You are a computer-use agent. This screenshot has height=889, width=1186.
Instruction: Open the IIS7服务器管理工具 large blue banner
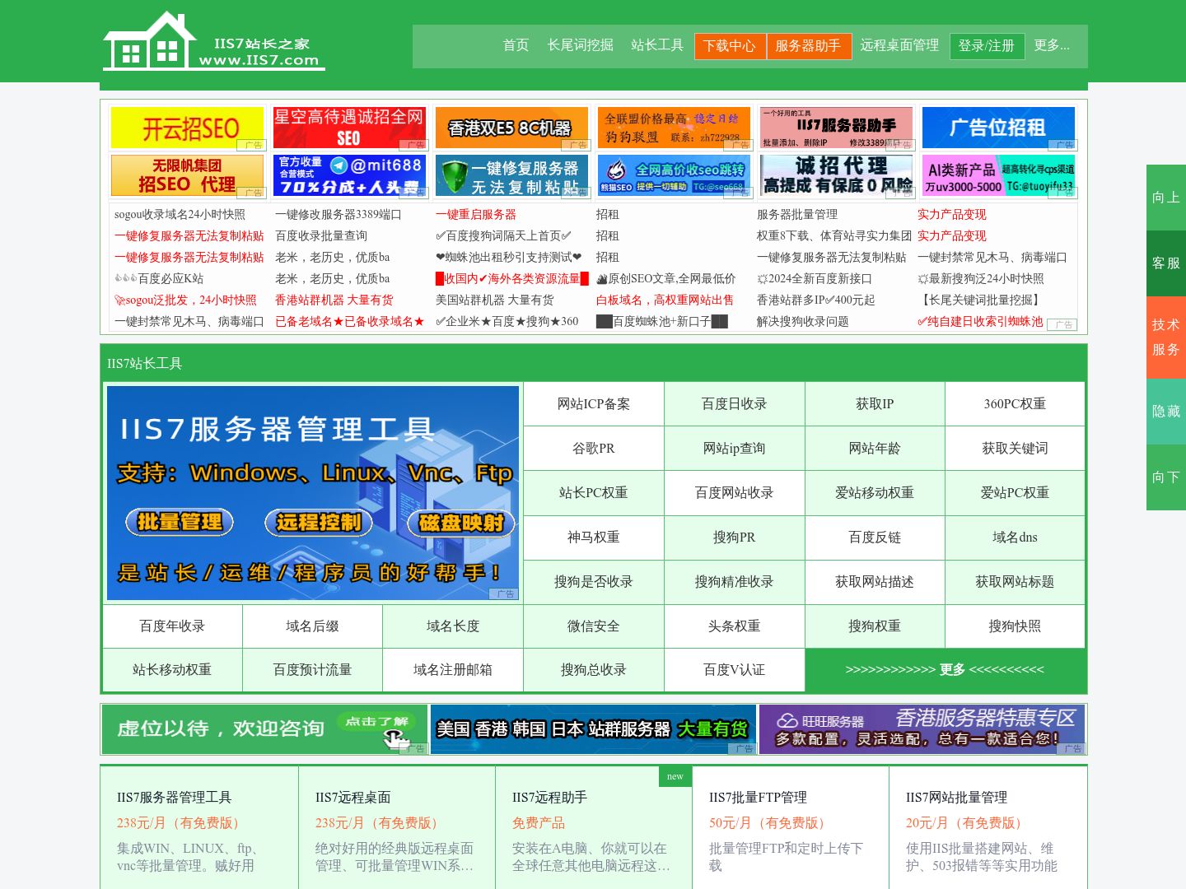coord(313,493)
